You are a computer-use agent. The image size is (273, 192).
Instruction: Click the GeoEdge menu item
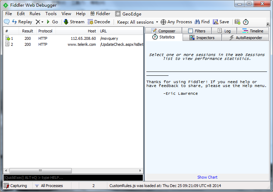pyautogui.click(x=128, y=14)
